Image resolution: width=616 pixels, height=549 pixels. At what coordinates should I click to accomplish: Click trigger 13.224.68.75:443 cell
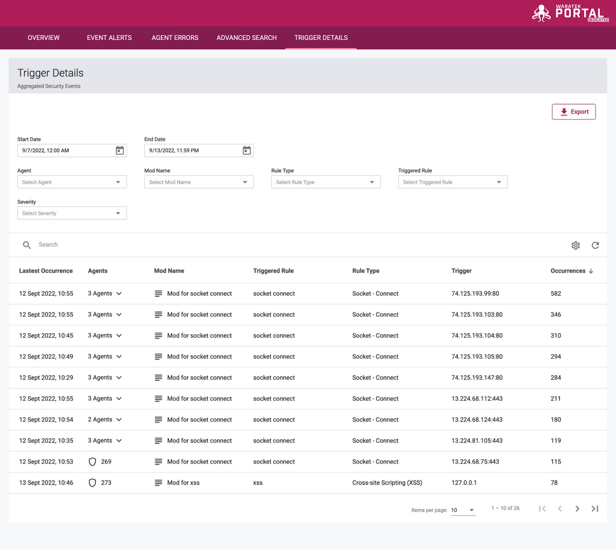pos(475,462)
